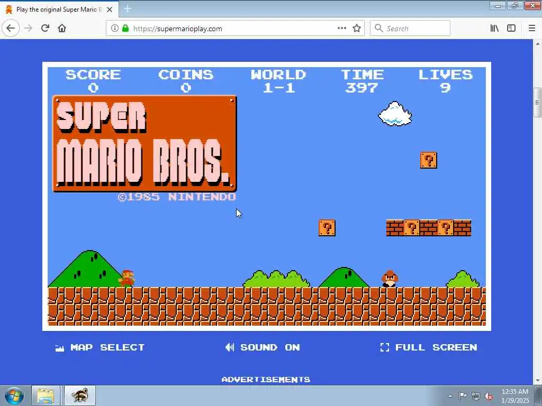The image size is (542, 406).
Task: Open a new tab with the plus button
Action: tap(128, 8)
